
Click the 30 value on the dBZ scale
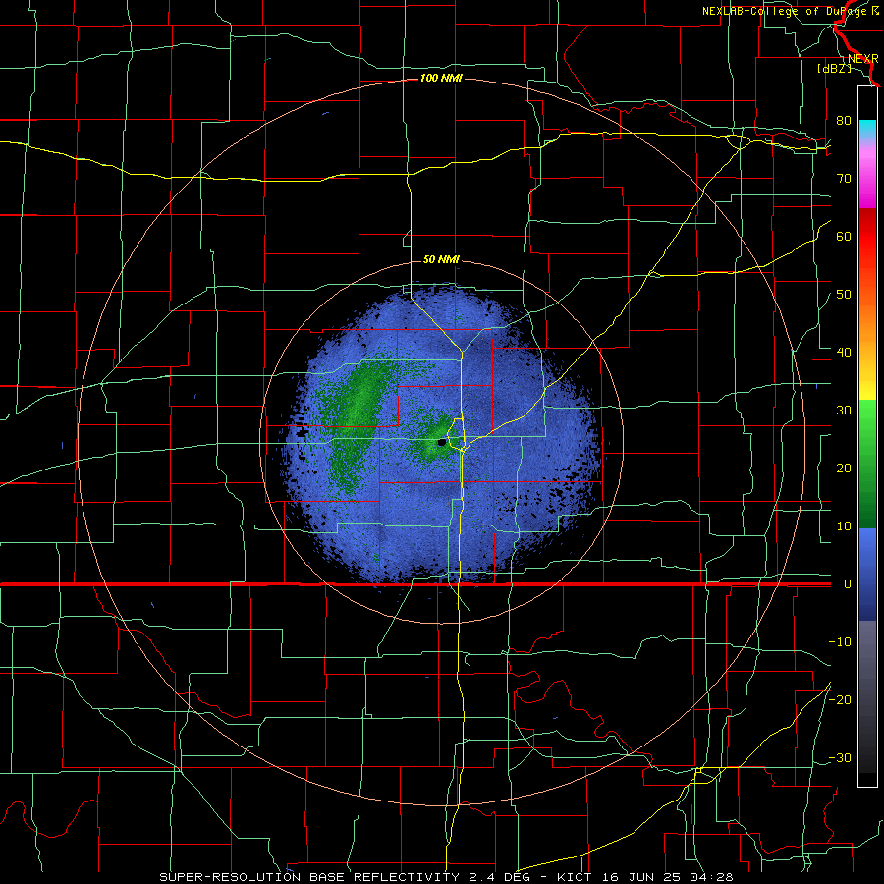[844, 410]
